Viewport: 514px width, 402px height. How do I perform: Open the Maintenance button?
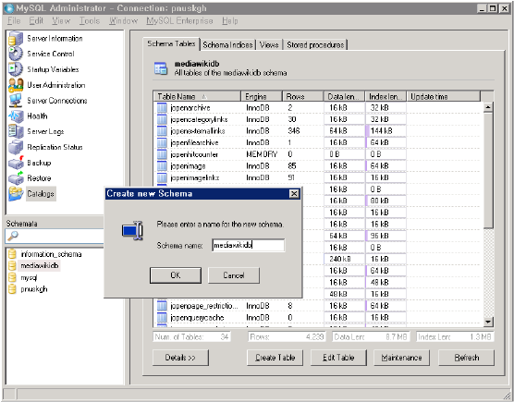[x=401, y=358]
